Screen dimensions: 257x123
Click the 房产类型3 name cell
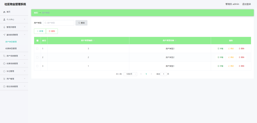[x=170, y=49]
